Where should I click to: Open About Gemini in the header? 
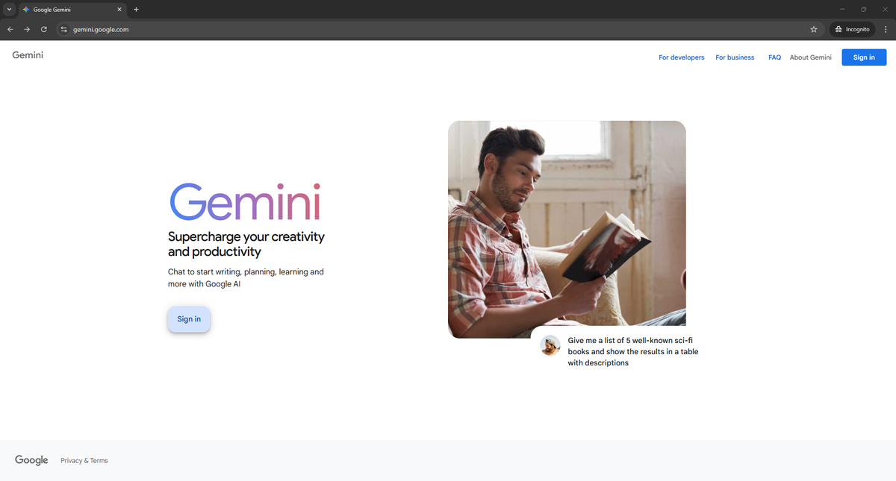click(x=810, y=57)
